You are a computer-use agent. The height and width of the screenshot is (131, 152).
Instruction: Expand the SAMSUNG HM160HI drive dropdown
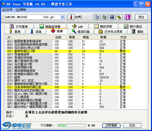point(63,17)
